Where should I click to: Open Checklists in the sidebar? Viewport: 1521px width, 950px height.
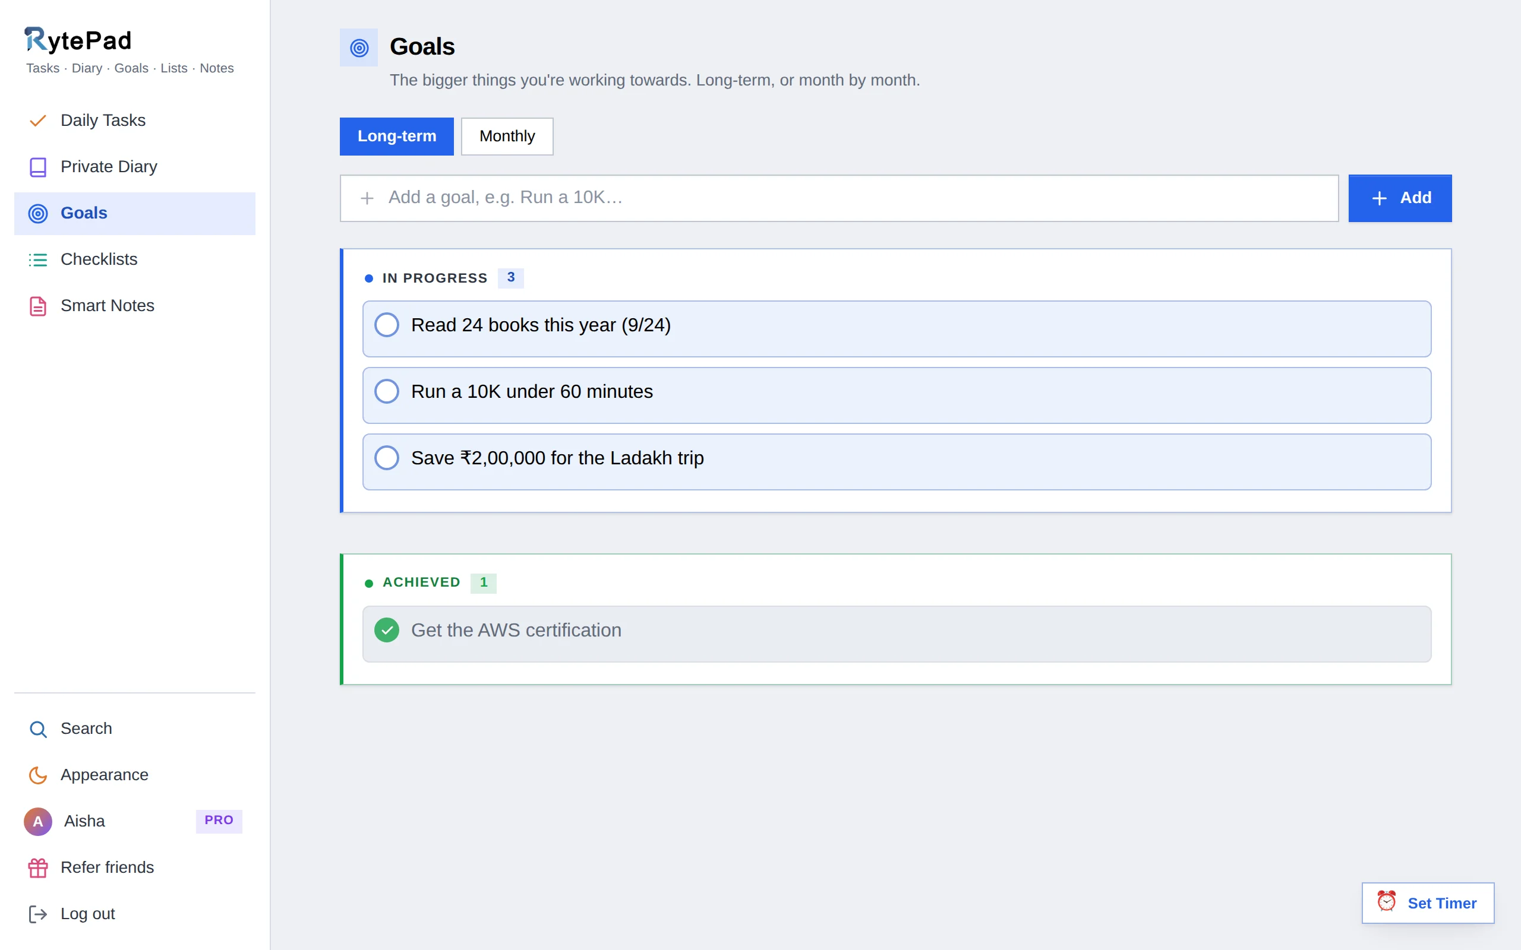[134, 259]
